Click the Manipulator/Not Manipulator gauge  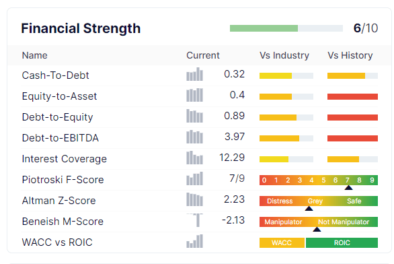pos(319,222)
